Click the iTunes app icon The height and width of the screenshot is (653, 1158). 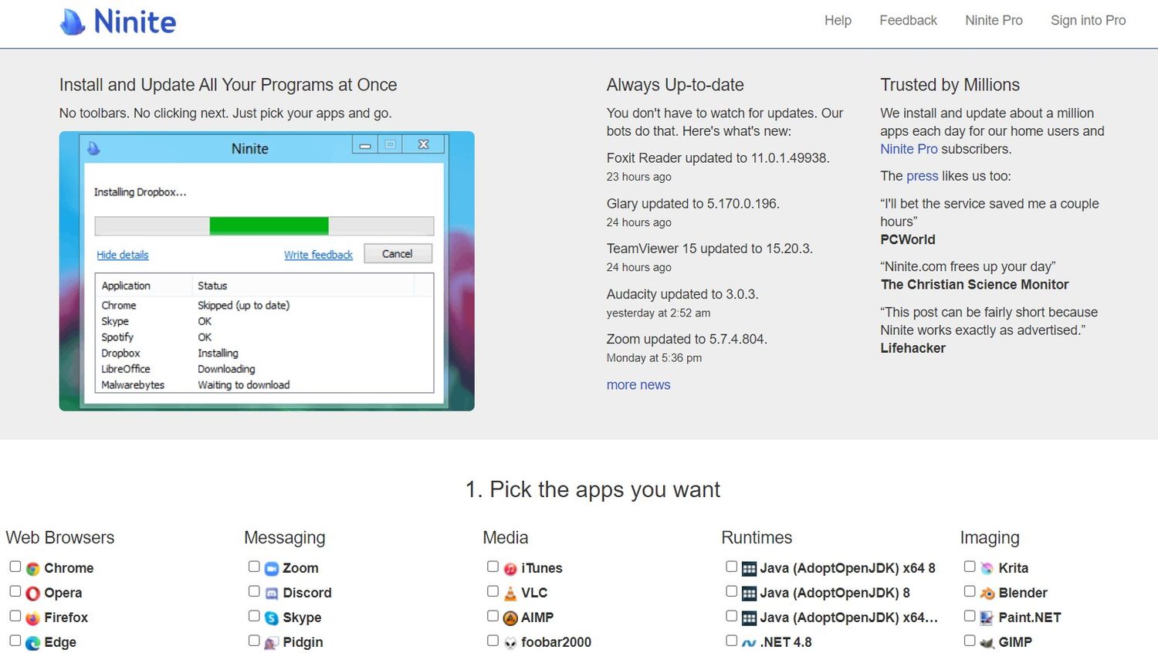click(x=510, y=569)
